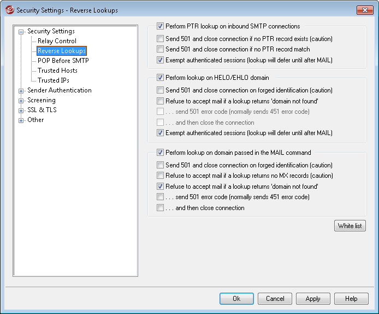Expand the SSL & TLS node
Viewport: 379px width, 314px height.
pos(21,111)
